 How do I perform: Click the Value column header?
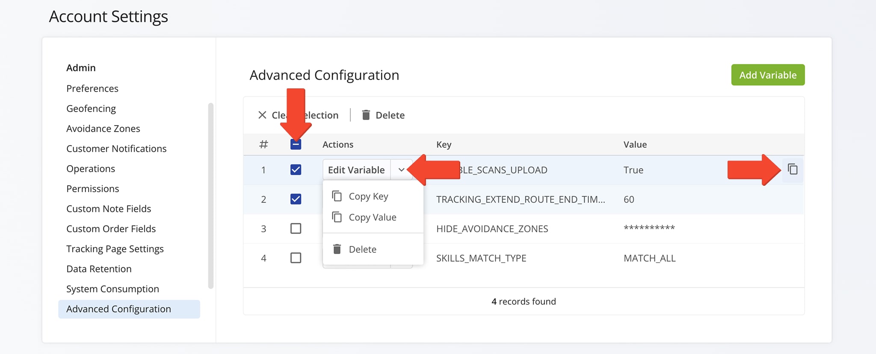click(x=635, y=144)
